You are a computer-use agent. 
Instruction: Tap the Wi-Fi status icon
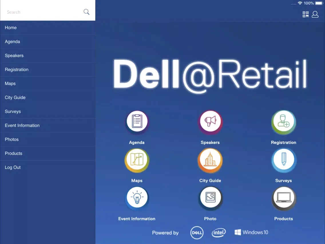click(300, 3)
